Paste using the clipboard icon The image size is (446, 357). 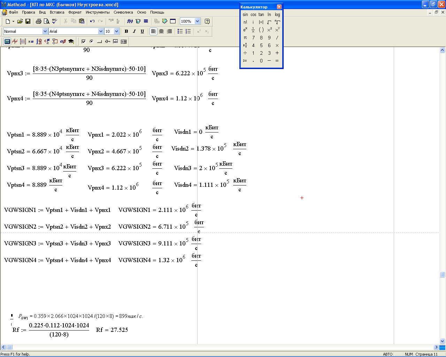click(82, 21)
